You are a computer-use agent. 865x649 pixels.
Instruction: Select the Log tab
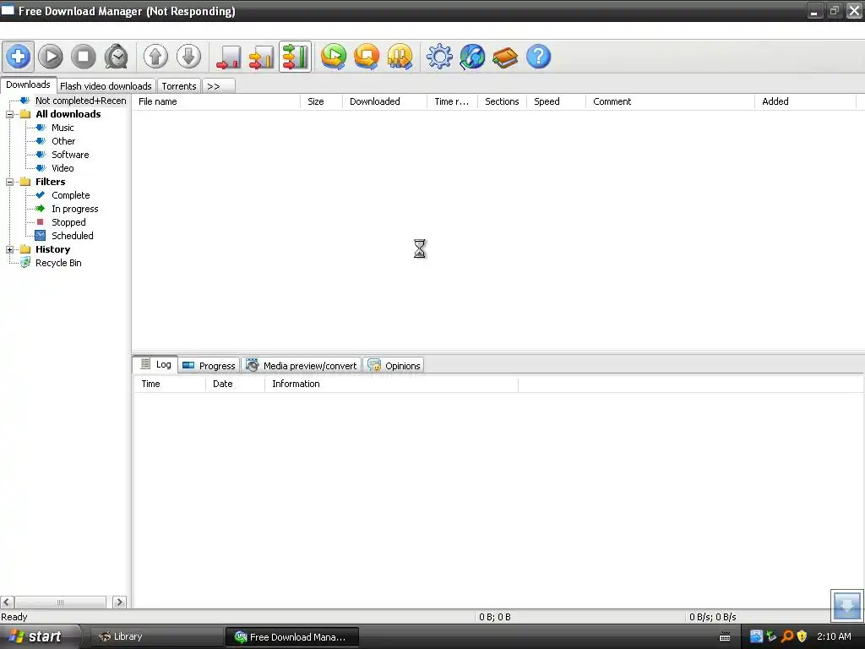pyautogui.click(x=155, y=364)
